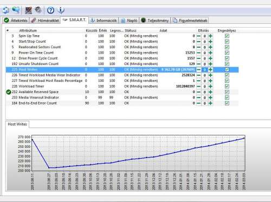Sort by the Küszöb column header
271x202 pixels.
pos(91,30)
